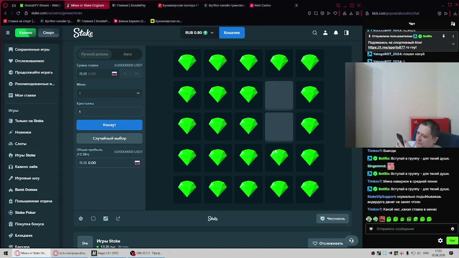
Task: Switch to manual mode (Ручной режим)
Action: (95, 54)
